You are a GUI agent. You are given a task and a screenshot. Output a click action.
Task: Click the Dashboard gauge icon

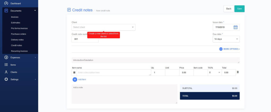(6, 3)
